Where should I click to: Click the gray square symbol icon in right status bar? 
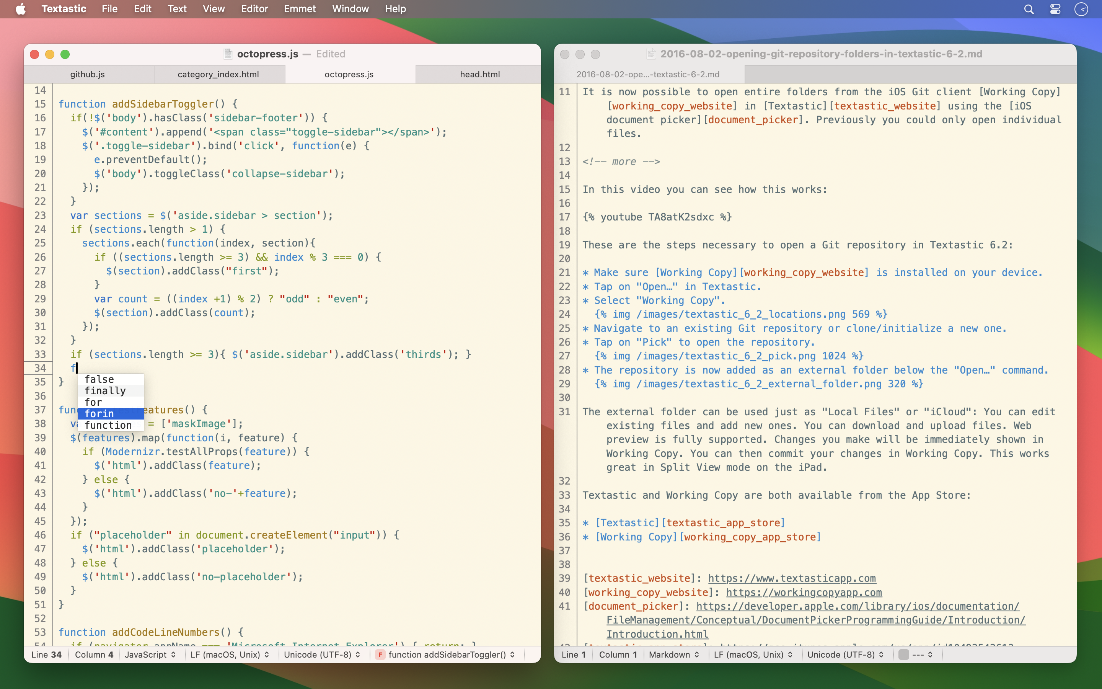(903, 655)
